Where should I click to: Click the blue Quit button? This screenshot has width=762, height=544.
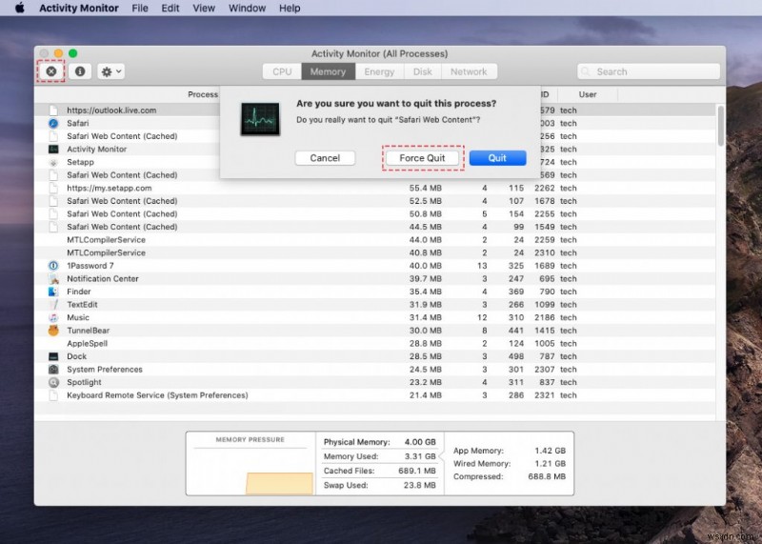click(497, 158)
